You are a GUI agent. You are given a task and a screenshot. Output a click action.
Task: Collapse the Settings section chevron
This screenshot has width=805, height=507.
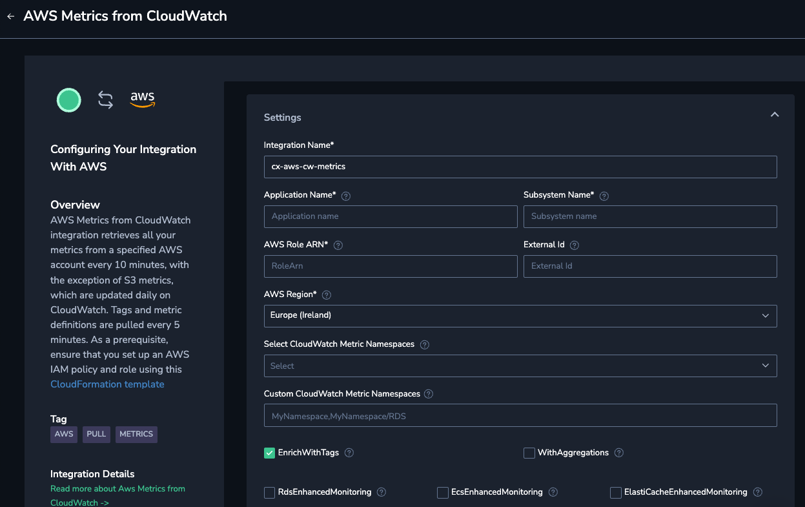775,114
